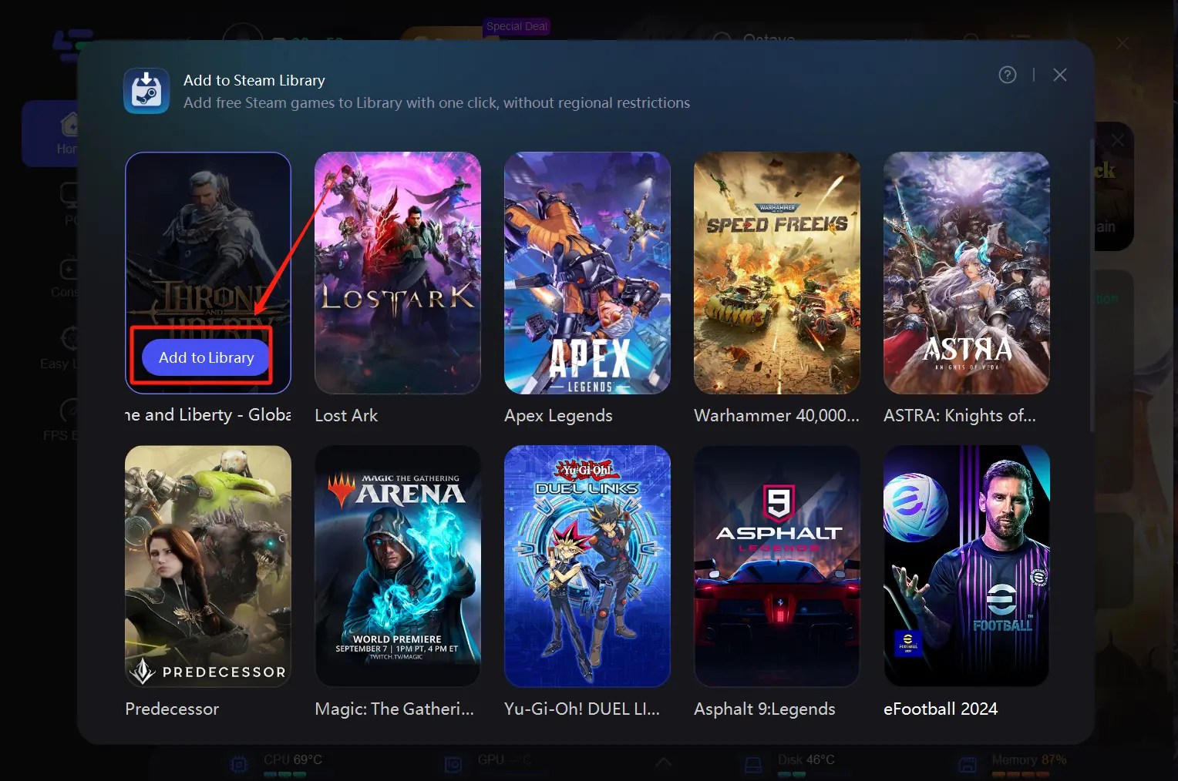Screen dimensions: 1178x781
Task: Select the Yu-Gi-Oh! Duel Links cover
Action: 587,566
